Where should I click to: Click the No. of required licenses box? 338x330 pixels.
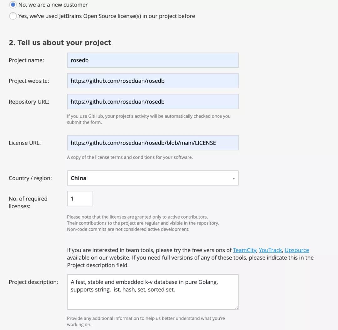[x=80, y=199]
